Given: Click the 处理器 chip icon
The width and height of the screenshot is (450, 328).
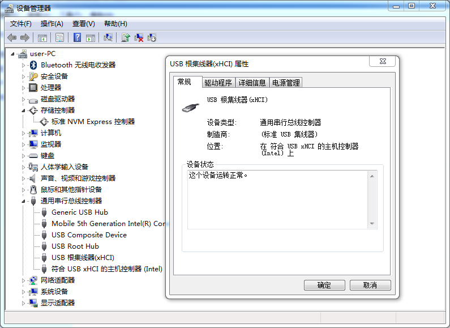Looking at the screenshot, I should point(33,88).
